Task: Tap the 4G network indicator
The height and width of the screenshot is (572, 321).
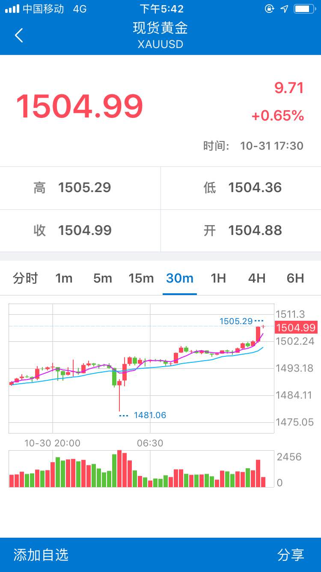Action: tap(80, 9)
